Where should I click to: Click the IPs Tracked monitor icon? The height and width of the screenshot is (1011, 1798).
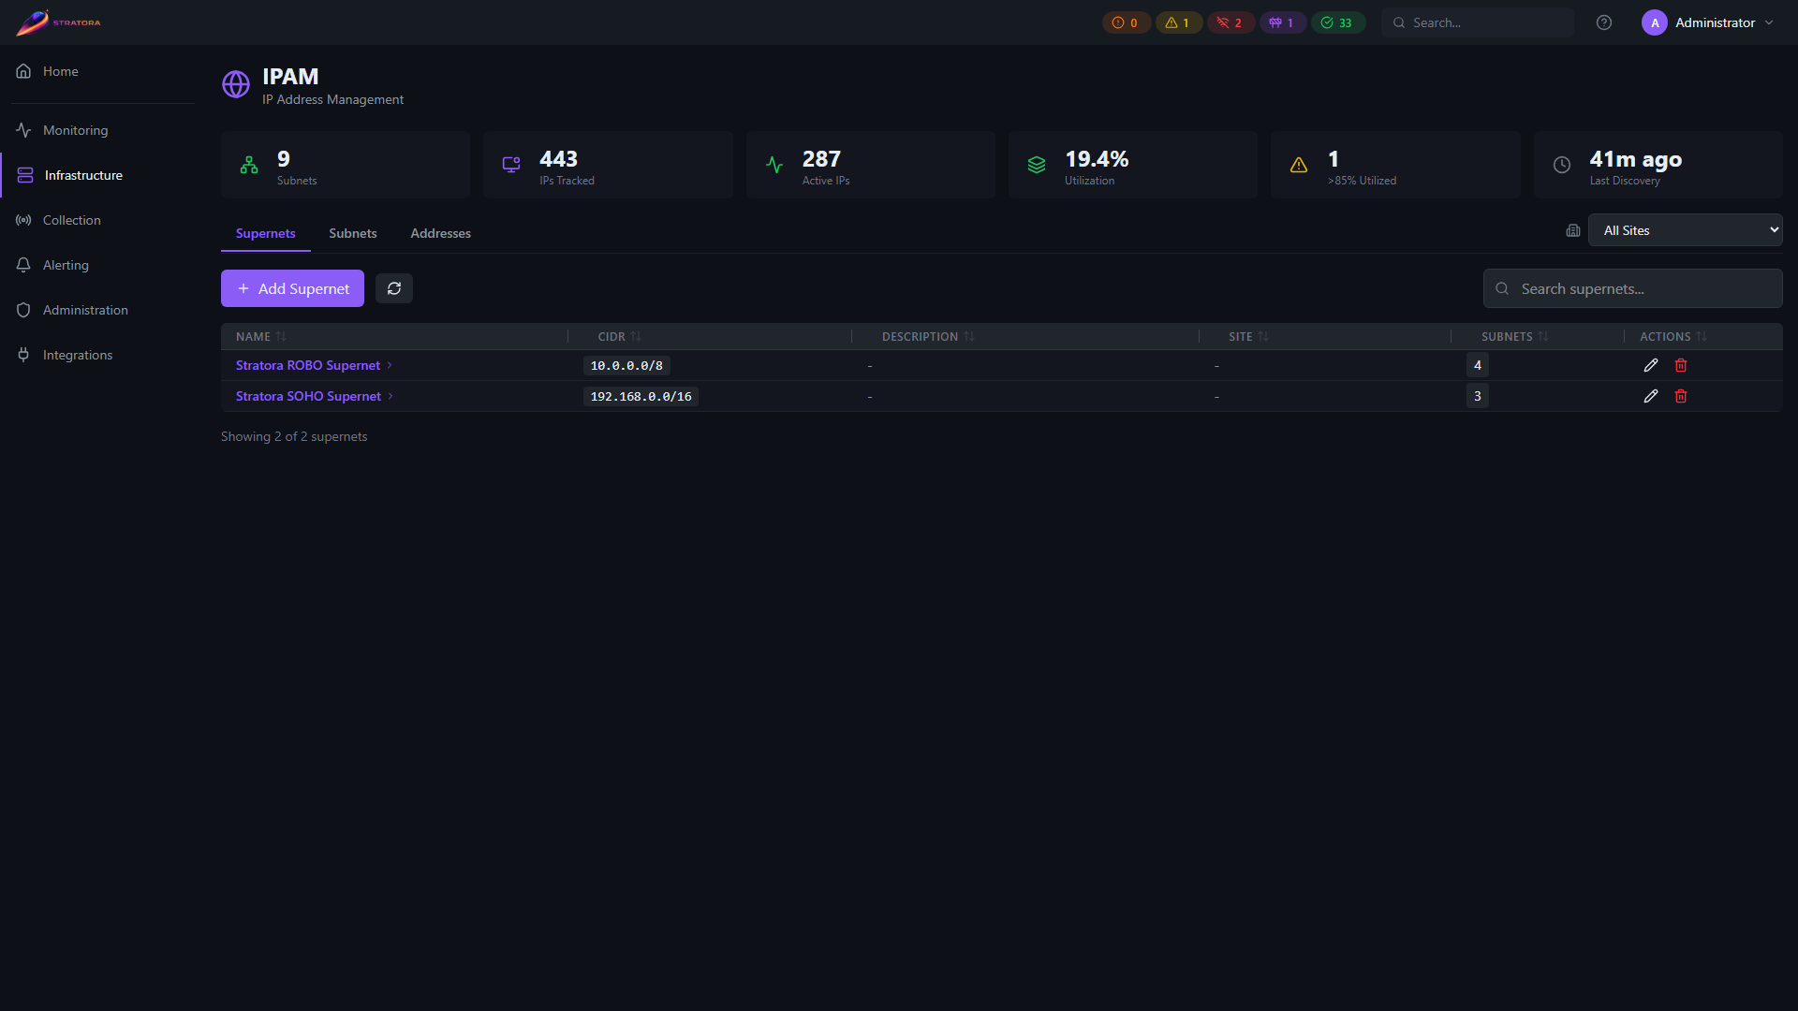pos(511,165)
